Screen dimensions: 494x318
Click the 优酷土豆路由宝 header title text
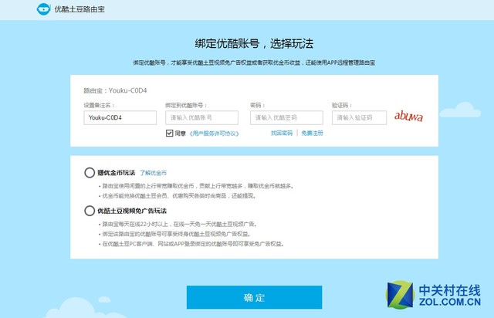click(x=80, y=9)
